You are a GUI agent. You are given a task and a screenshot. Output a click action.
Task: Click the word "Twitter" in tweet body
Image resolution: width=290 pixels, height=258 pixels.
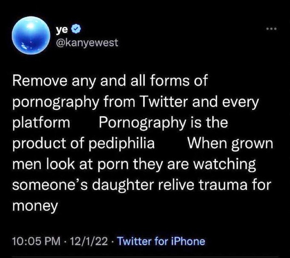(x=164, y=101)
